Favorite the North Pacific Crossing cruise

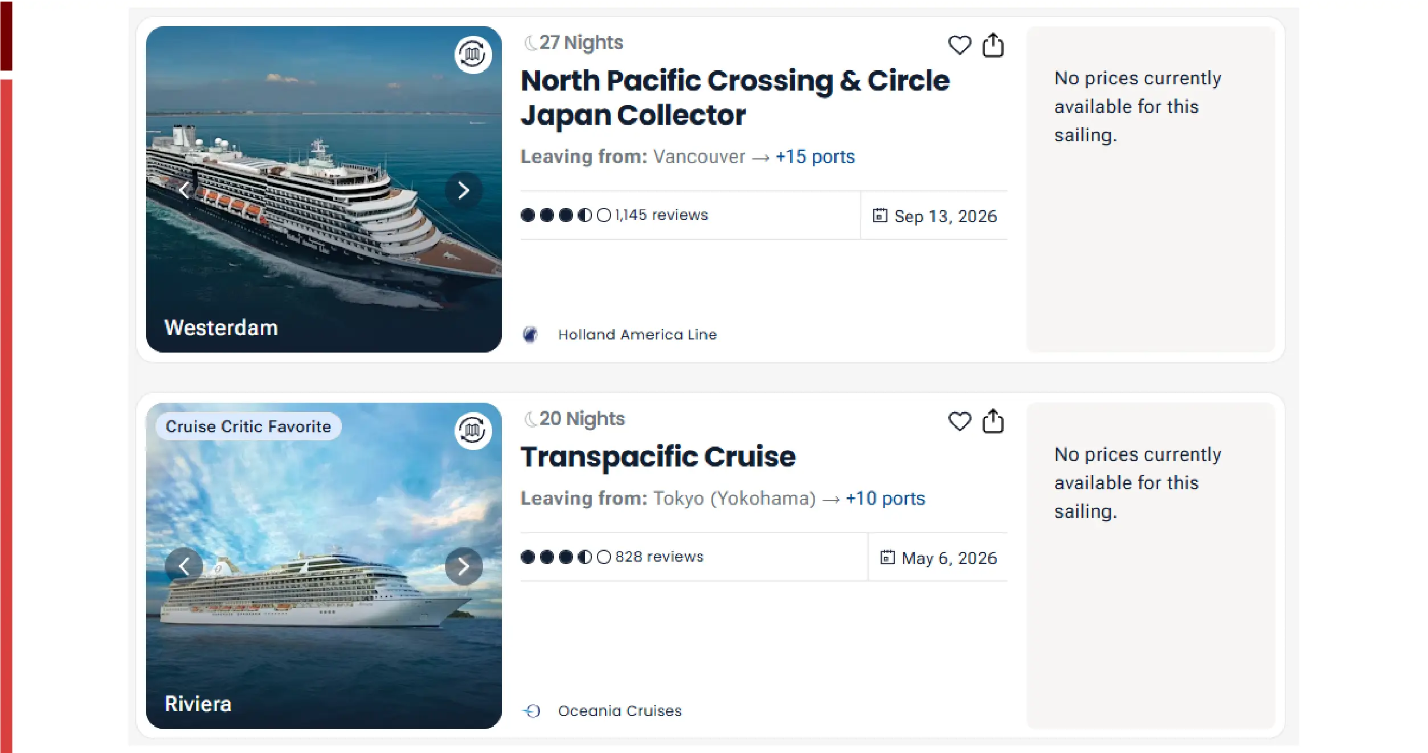coord(960,46)
